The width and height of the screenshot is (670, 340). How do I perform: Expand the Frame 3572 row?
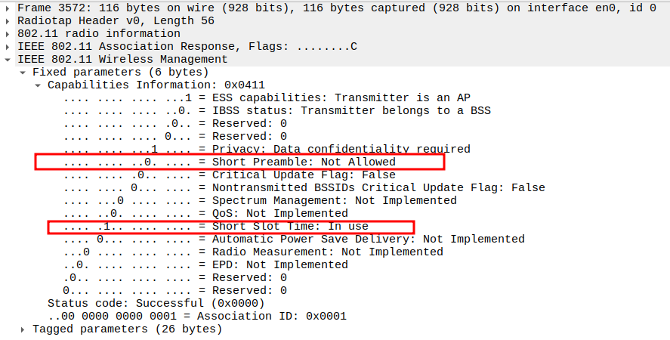(x=8, y=8)
